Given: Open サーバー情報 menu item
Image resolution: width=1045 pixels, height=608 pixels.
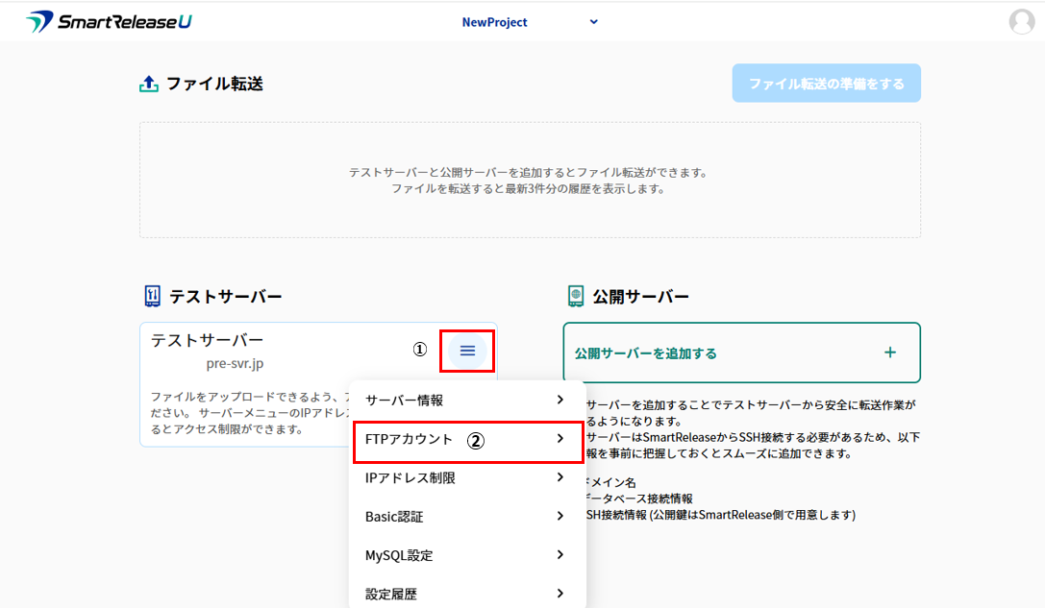Looking at the screenshot, I should (x=405, y=400).
